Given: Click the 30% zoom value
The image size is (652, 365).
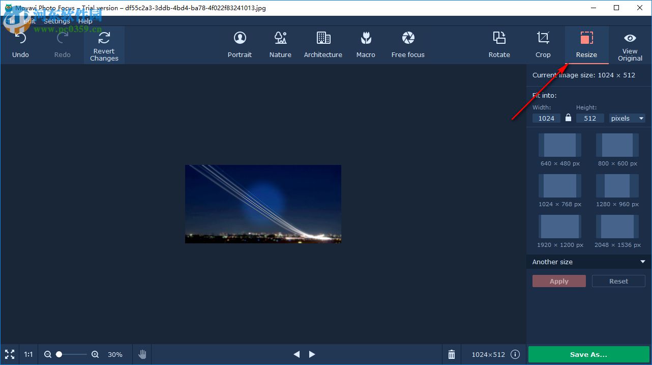Looking at the screenshot, I should [x=115, y=354].
